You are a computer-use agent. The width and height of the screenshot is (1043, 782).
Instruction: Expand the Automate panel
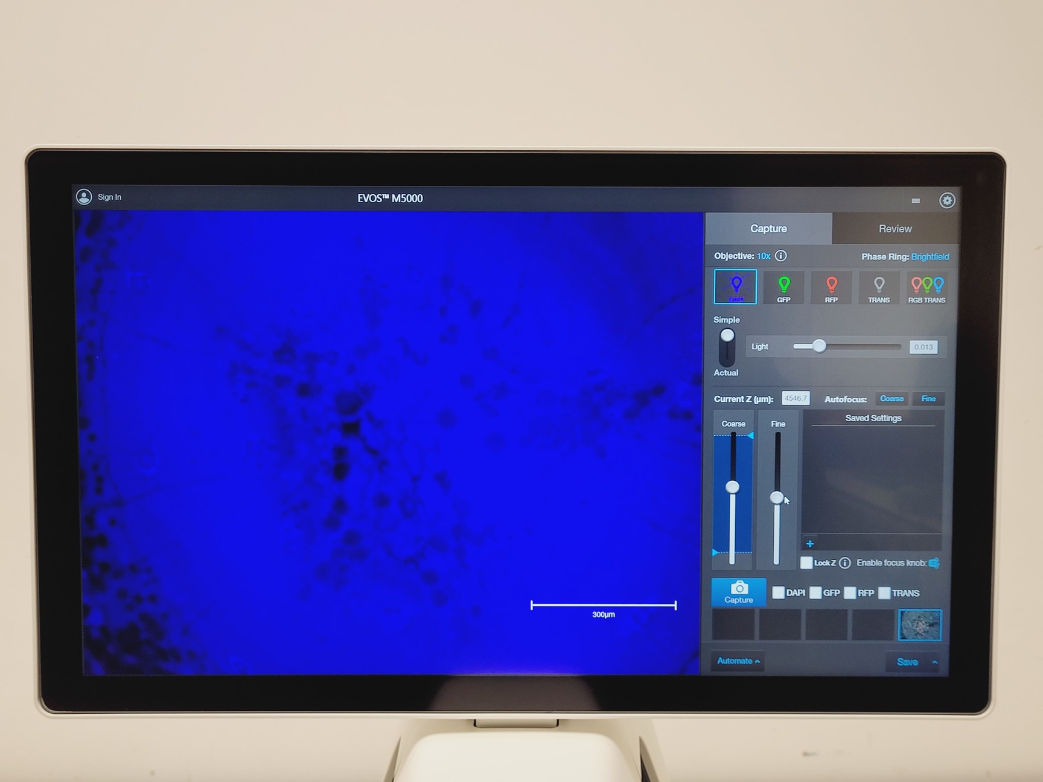(738, 661)
